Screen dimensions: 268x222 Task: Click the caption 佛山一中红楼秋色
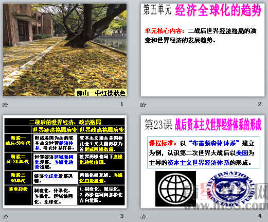point(101,93)
